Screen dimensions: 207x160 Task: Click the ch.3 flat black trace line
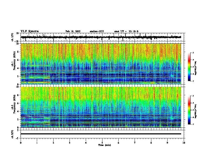coord(101,134)
